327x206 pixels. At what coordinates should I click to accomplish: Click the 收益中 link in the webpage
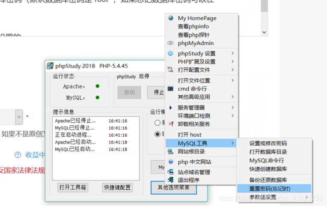pyautogui.click(x=35, y=155)
